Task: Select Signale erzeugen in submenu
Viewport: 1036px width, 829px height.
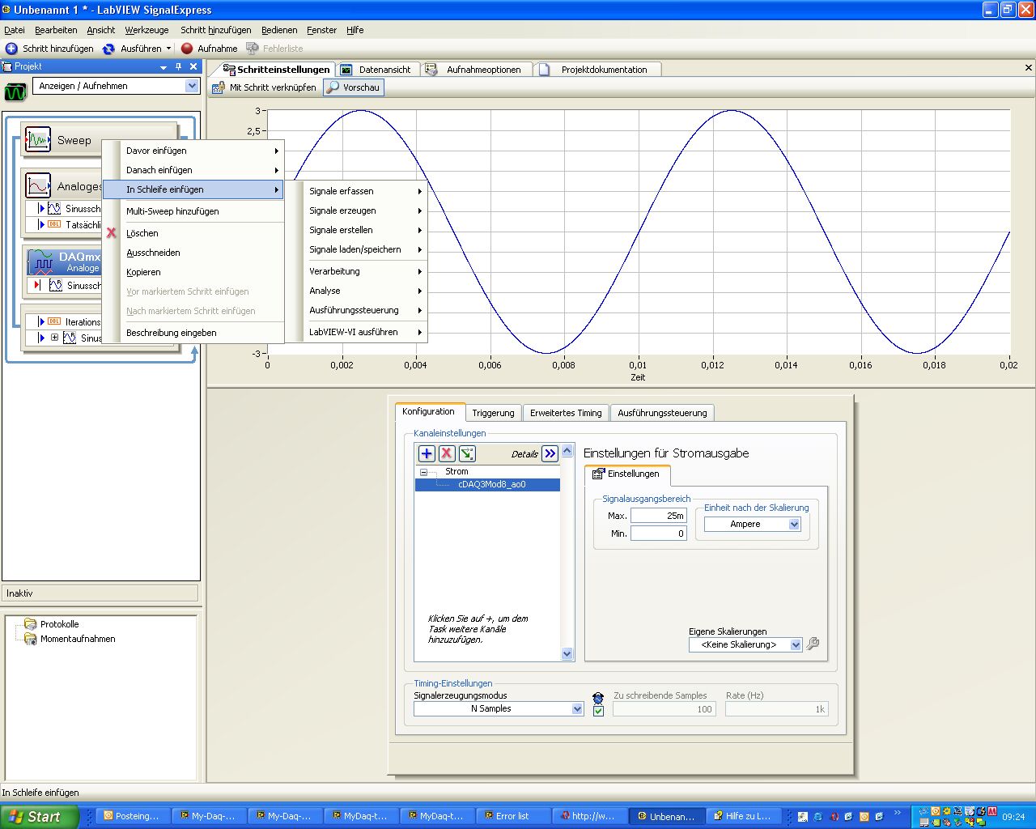Action: point(342,210)
